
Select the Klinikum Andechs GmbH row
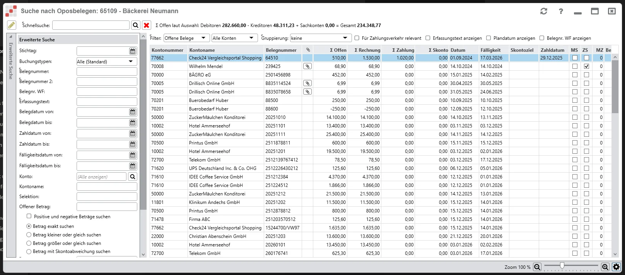point(381,202)
